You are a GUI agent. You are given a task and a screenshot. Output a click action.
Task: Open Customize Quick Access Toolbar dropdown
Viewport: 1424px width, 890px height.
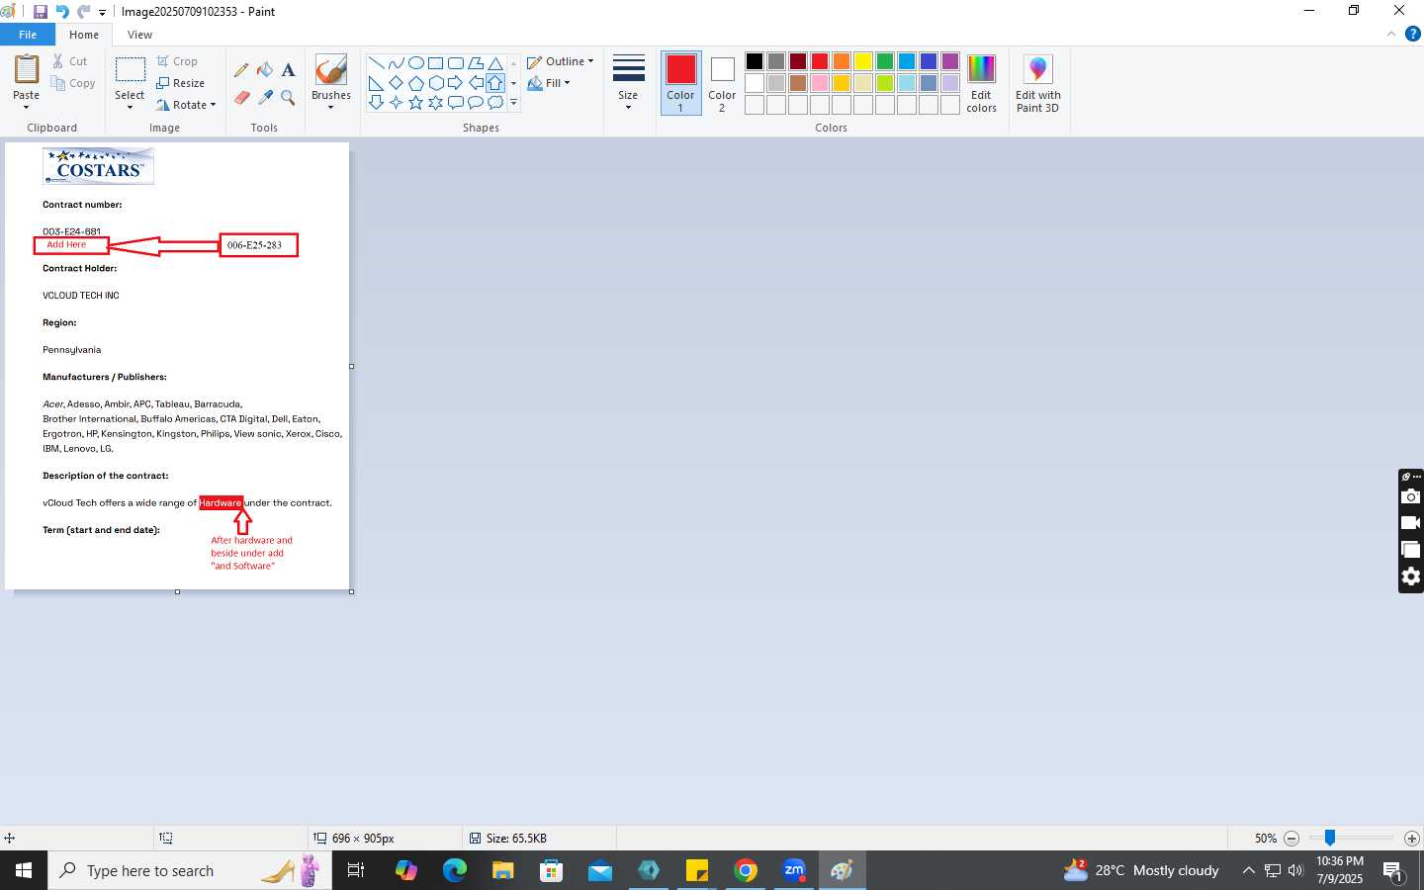tap(102, 13)
